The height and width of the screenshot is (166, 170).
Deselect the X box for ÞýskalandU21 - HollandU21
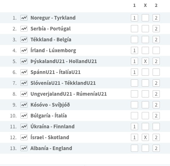tap(145, 61)
